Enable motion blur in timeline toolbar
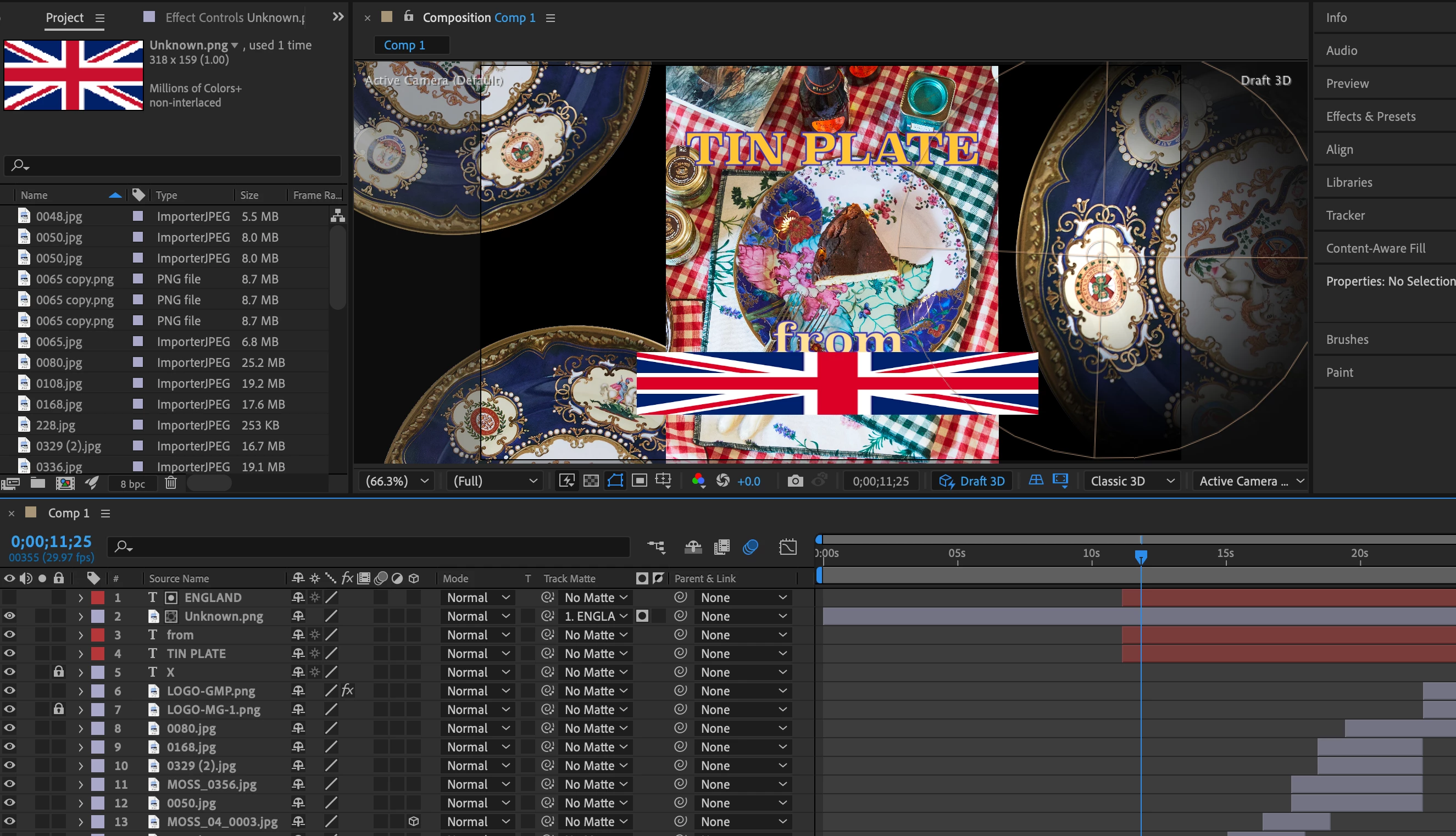Screen dimensions: 1456x836 750,547
